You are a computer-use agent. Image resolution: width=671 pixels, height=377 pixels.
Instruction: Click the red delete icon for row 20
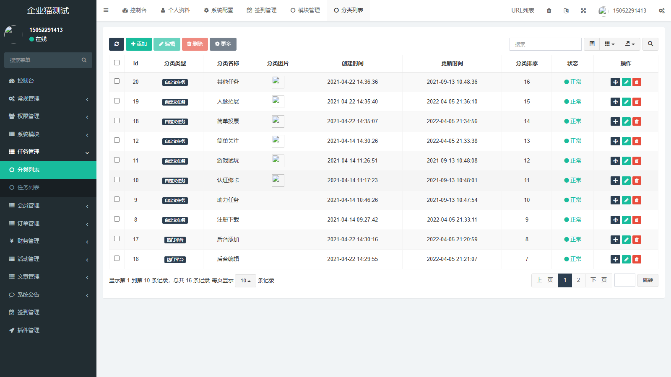click(637, 82)
